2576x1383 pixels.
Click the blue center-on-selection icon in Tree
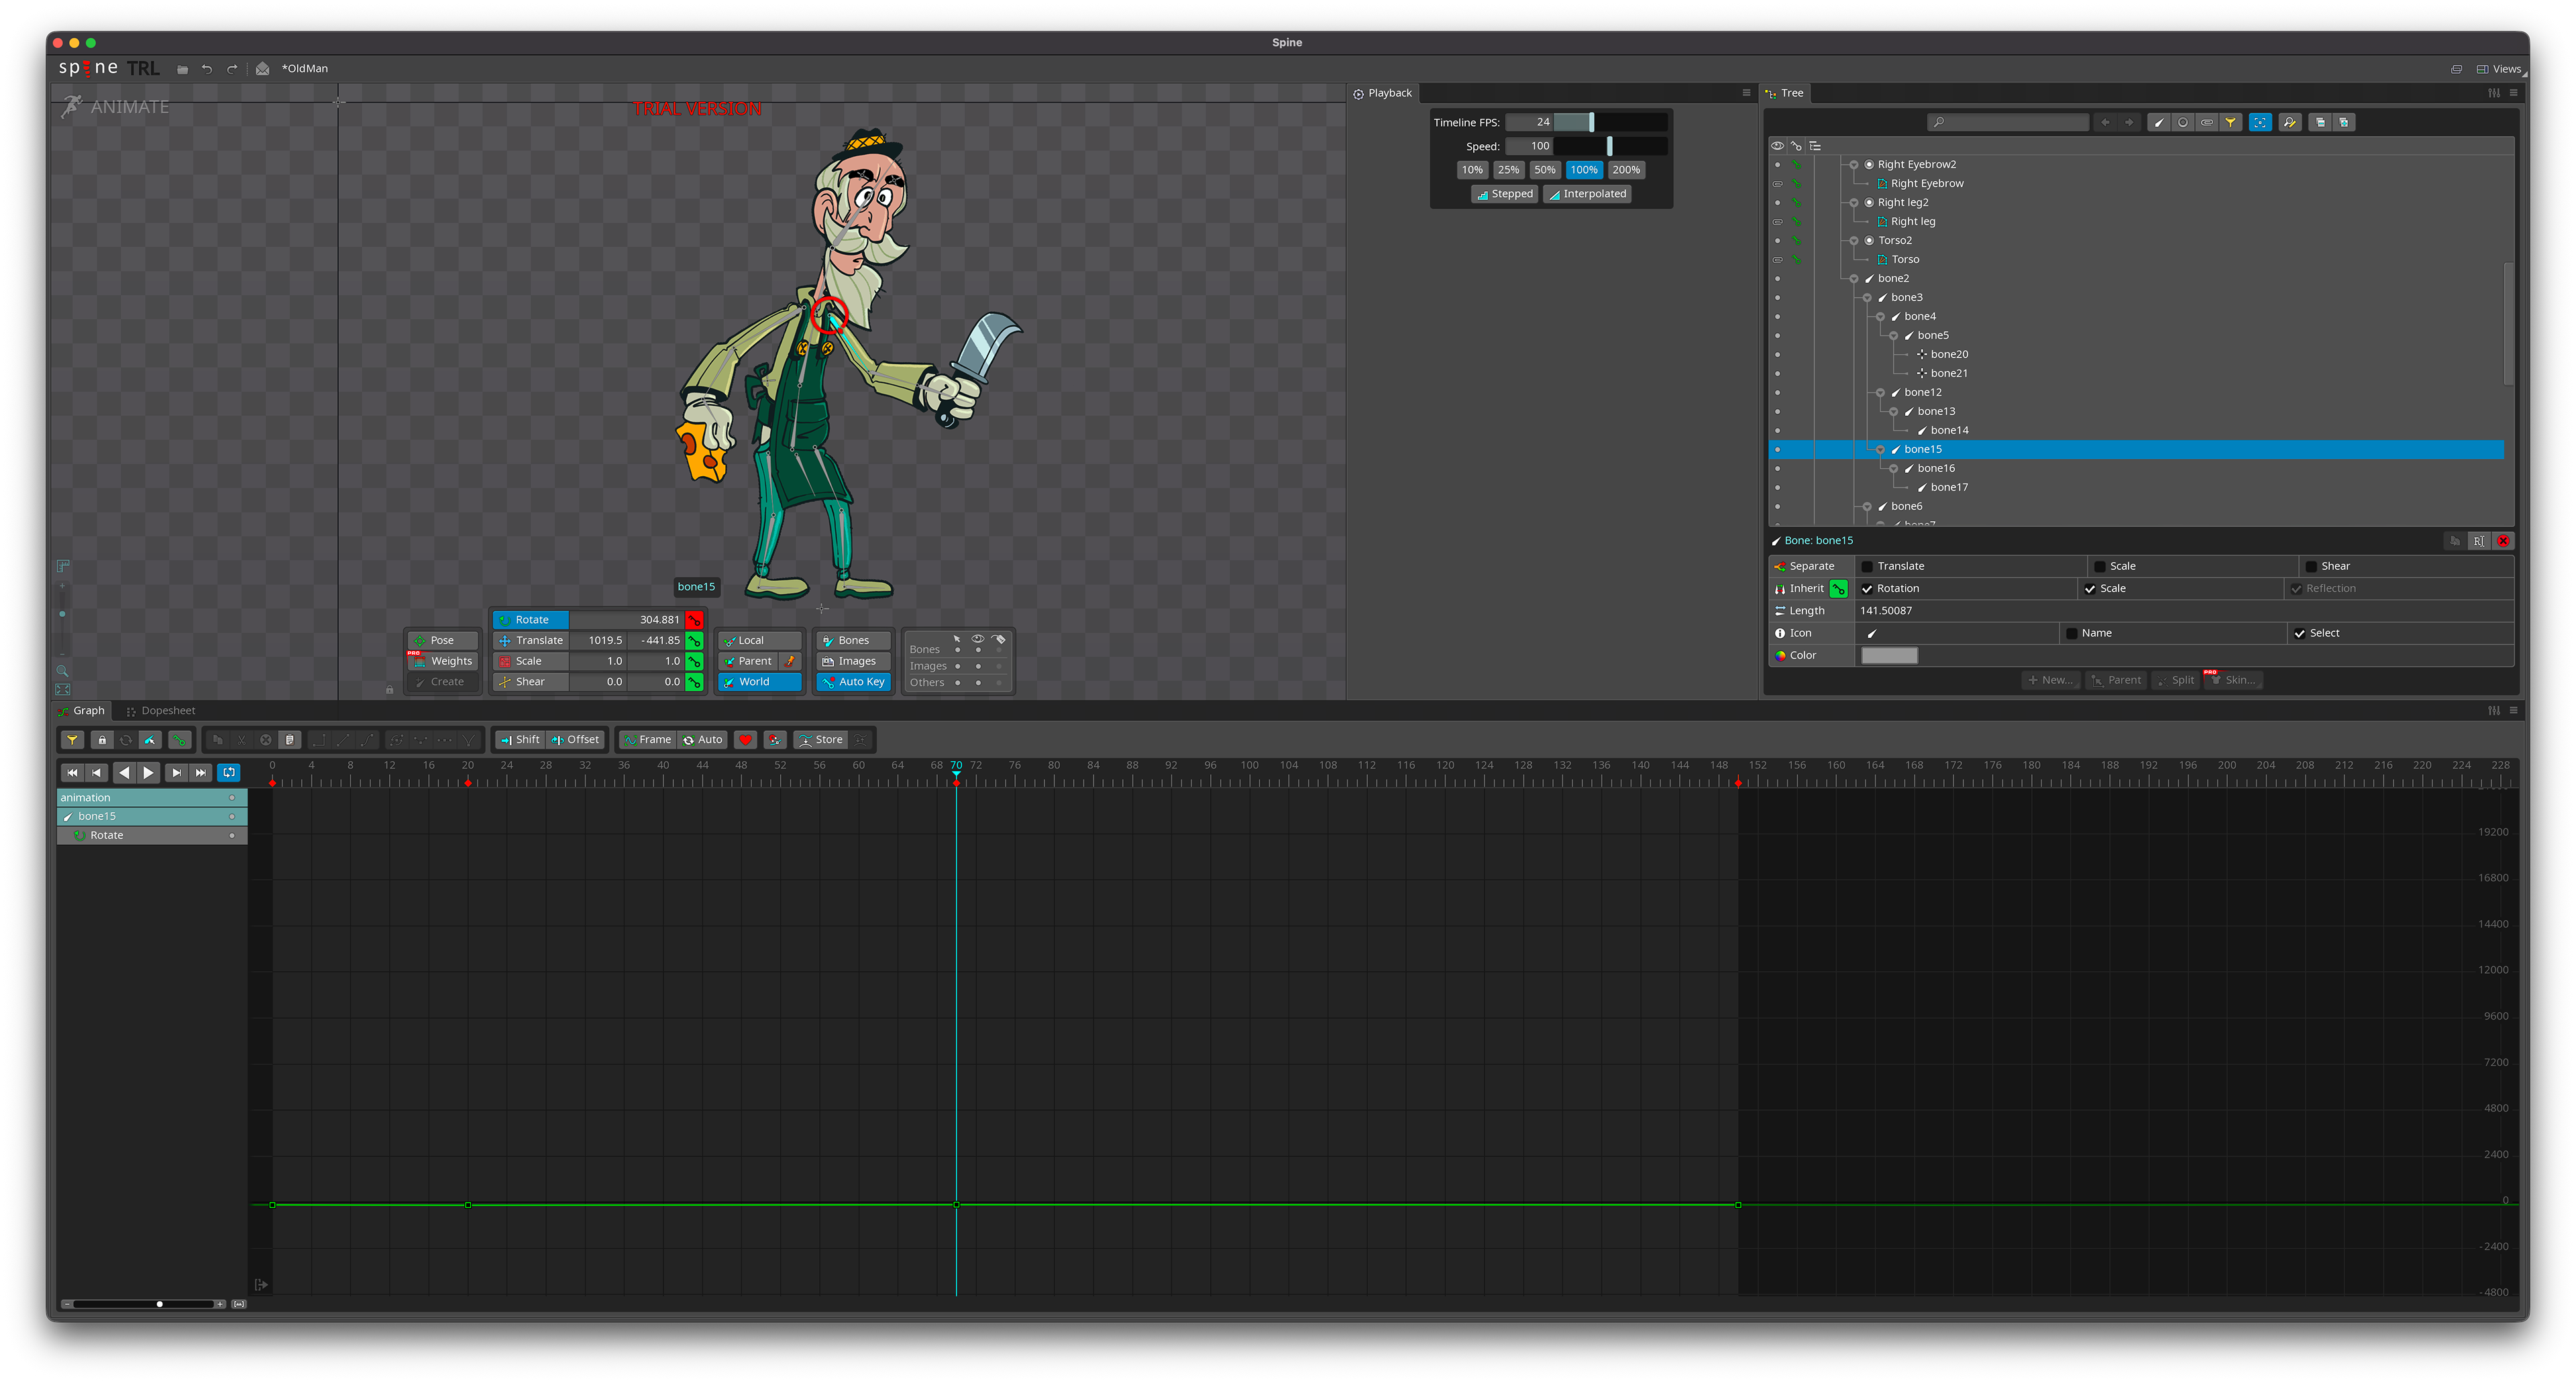[x=2260, y=122]
